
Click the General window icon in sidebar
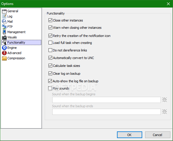click(x=4, y=11)
